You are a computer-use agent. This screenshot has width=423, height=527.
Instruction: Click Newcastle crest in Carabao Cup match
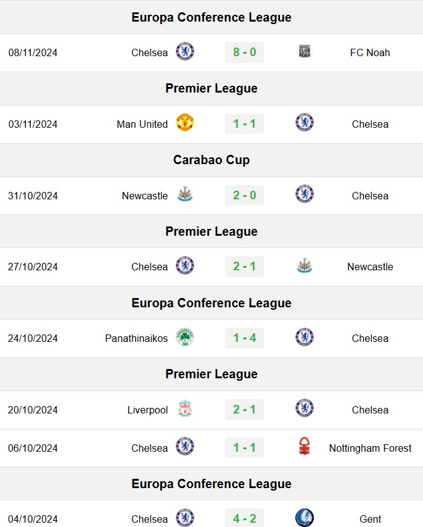pyautogui.click(x=185, y=194)
